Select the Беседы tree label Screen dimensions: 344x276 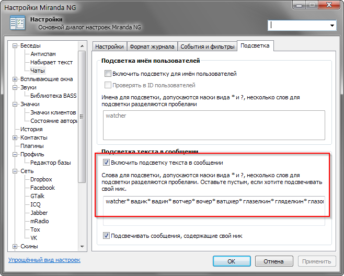point(30,45)
